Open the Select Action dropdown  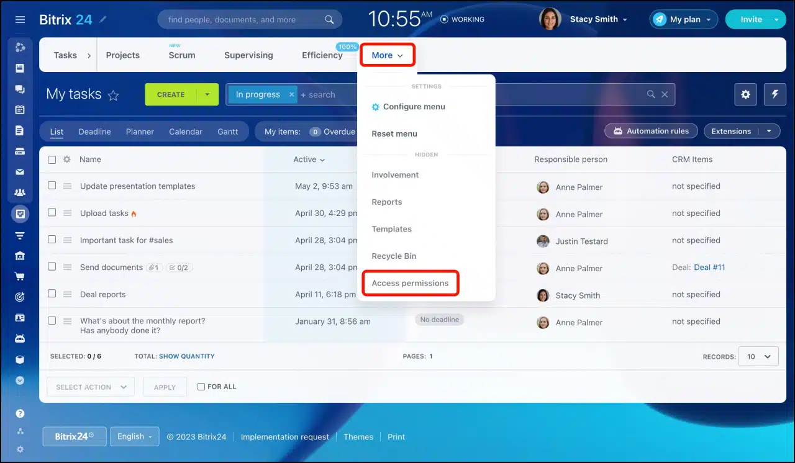91,387
